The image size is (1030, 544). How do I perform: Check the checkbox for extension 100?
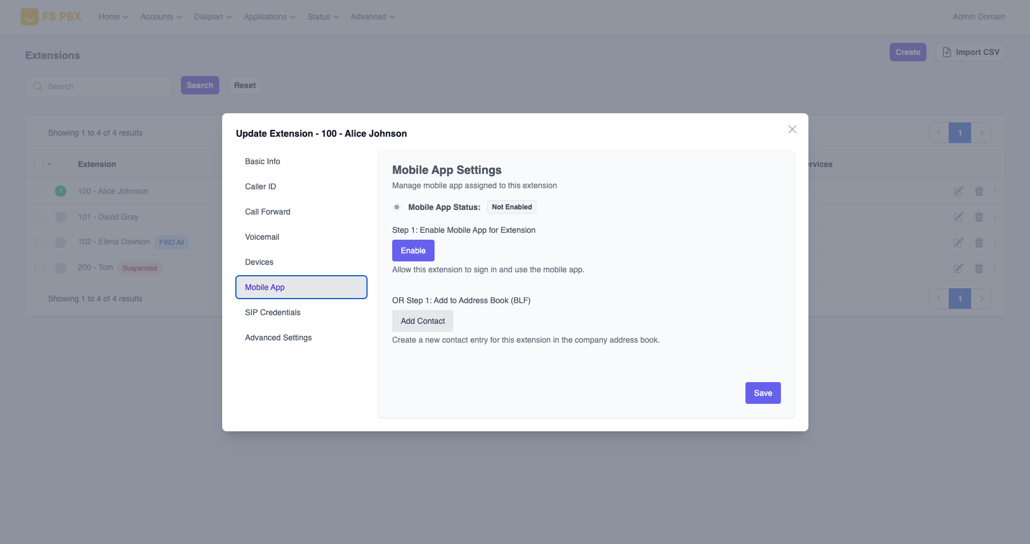tap(39, 191)
